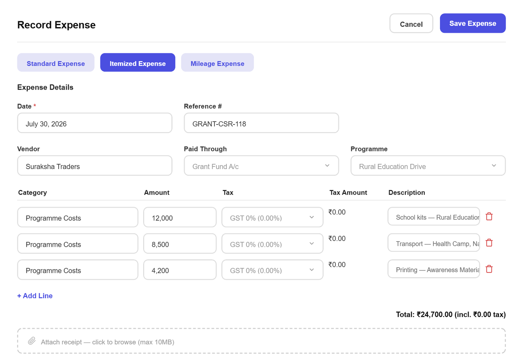523x360 pixels.
Task: Click the Paid Through label
Action: click(x=205, y=149)
